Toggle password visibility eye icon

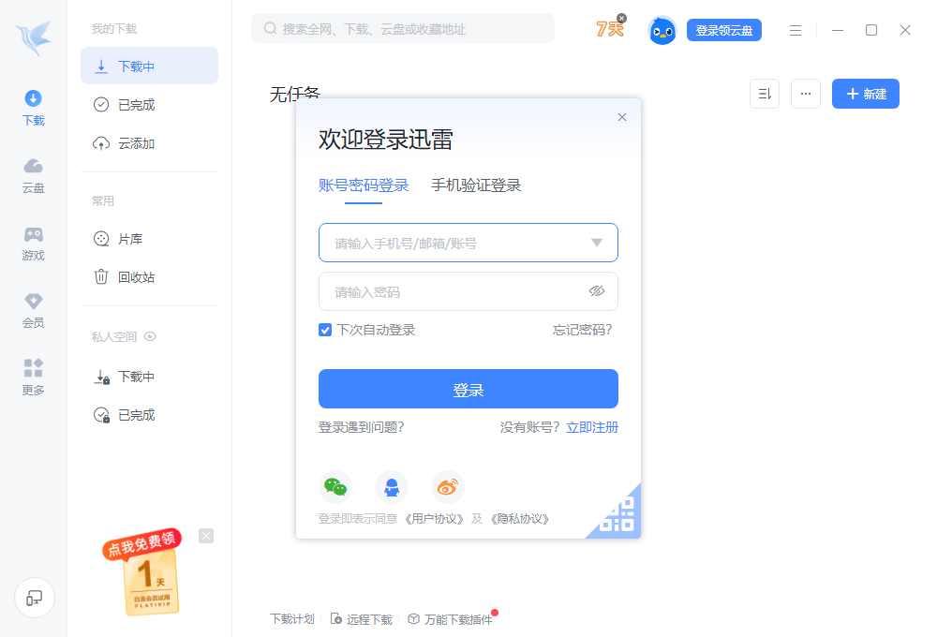[597, 291]
